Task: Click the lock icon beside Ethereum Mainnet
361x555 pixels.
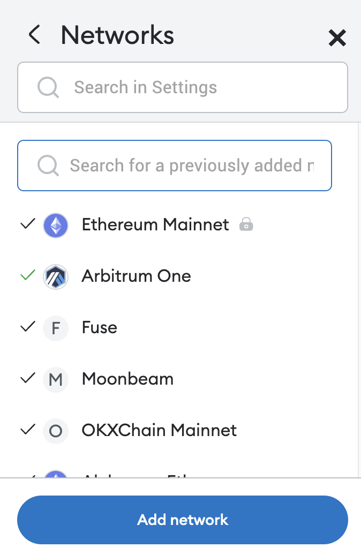Action: pos(246,224)
